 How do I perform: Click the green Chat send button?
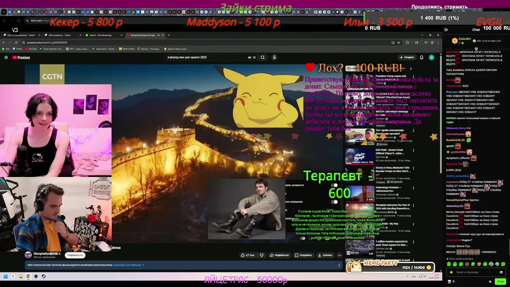[x=500, y=281]
